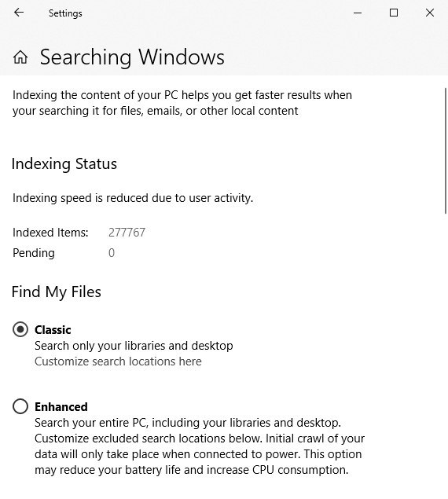The height and width of the screenshot is (499, 448).
Task: Click the Search only your libraries description
Action: [x=134, y=346]
